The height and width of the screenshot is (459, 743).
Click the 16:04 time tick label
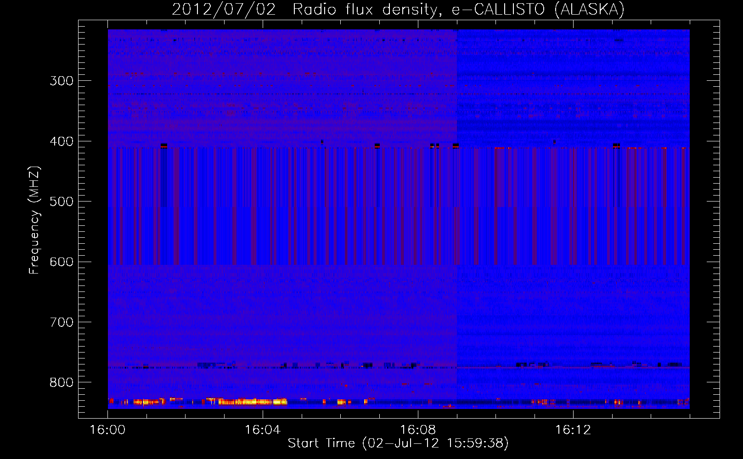pos(263,430)
